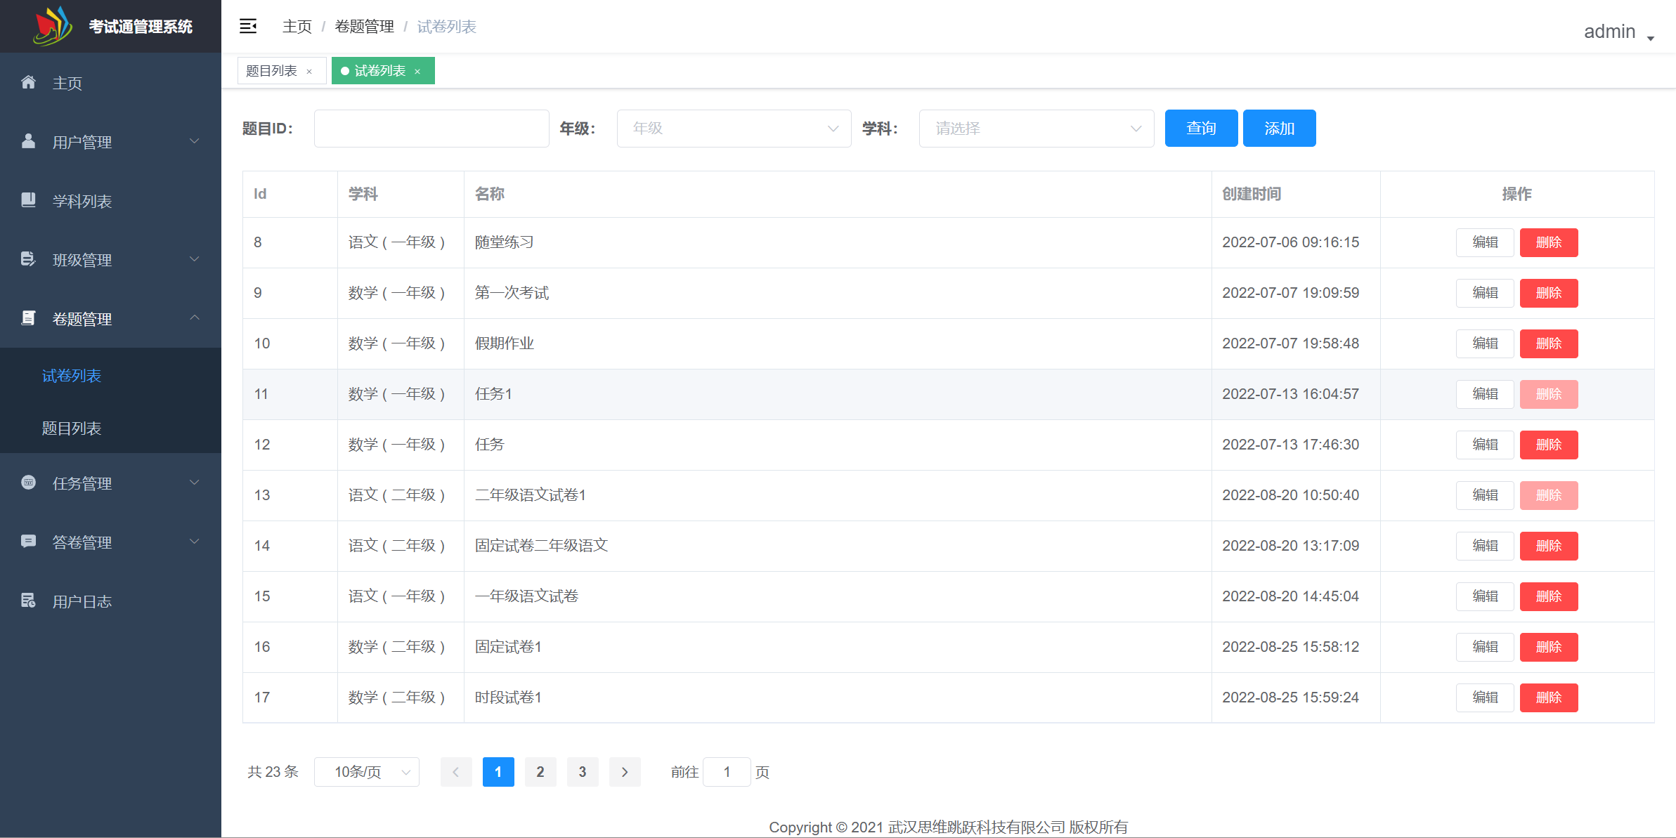1676x838 pixels.
Task: Go to the previous page arrow
Action: pos(456,772)
